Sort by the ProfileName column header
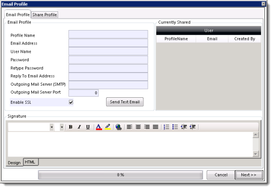273x189 pixels. (176, 39)
